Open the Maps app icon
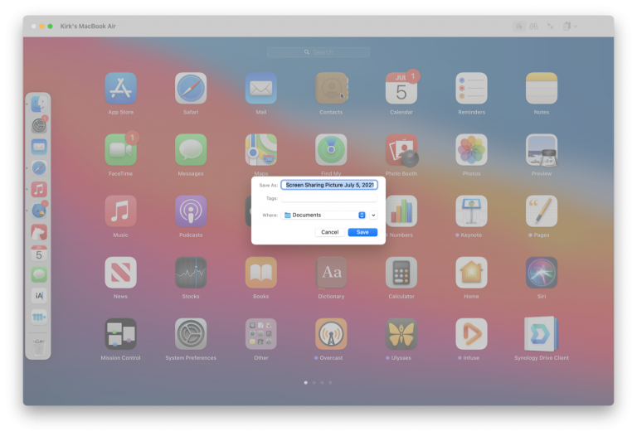 260,150
